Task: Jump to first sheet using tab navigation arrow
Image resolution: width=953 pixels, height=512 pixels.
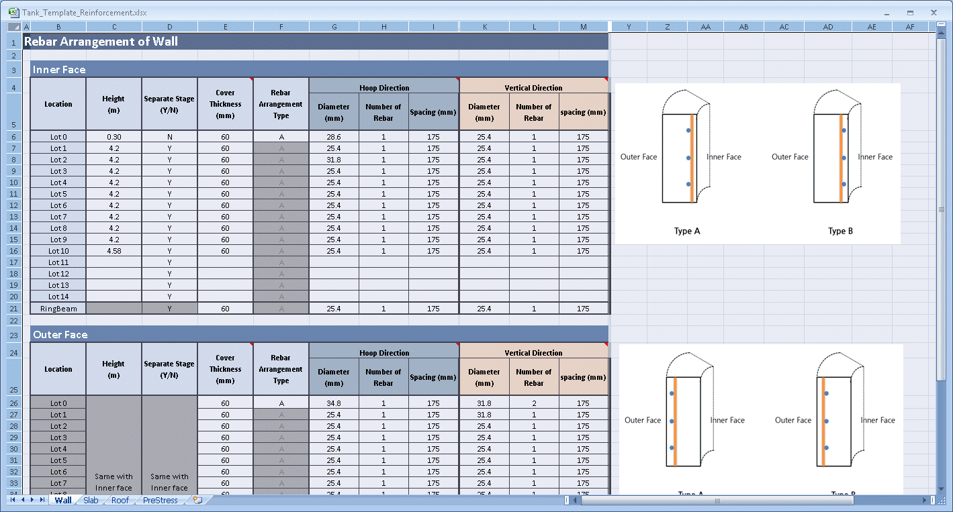Action: 13,500
